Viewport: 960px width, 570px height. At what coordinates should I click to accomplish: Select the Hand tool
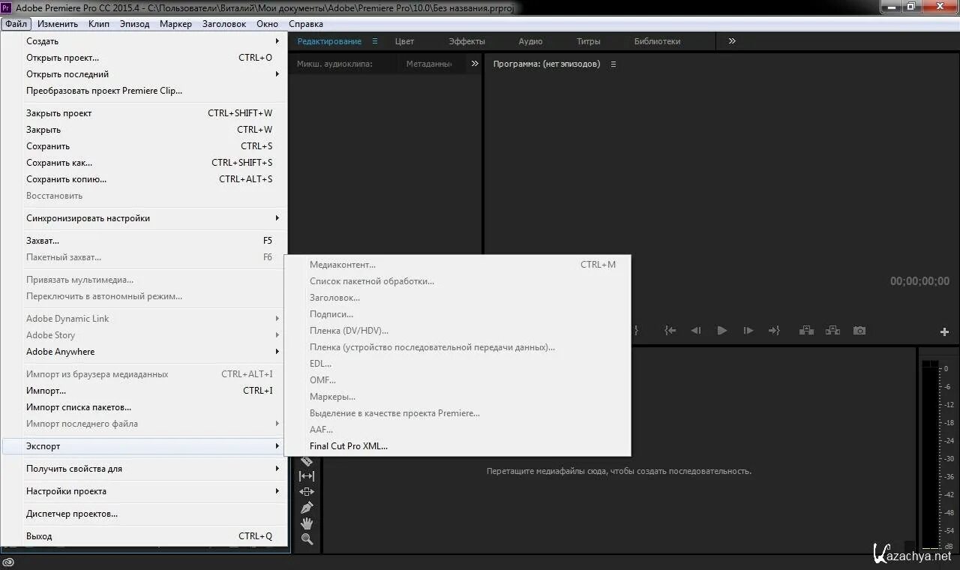pyautogui.click(x=307, y=523)
